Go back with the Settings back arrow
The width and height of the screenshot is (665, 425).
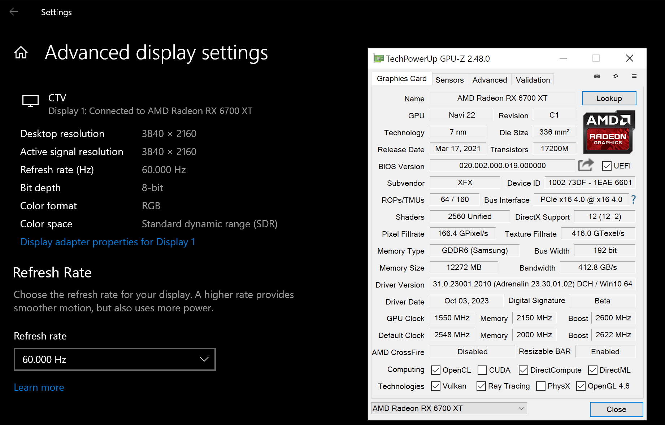click(14, 12)
